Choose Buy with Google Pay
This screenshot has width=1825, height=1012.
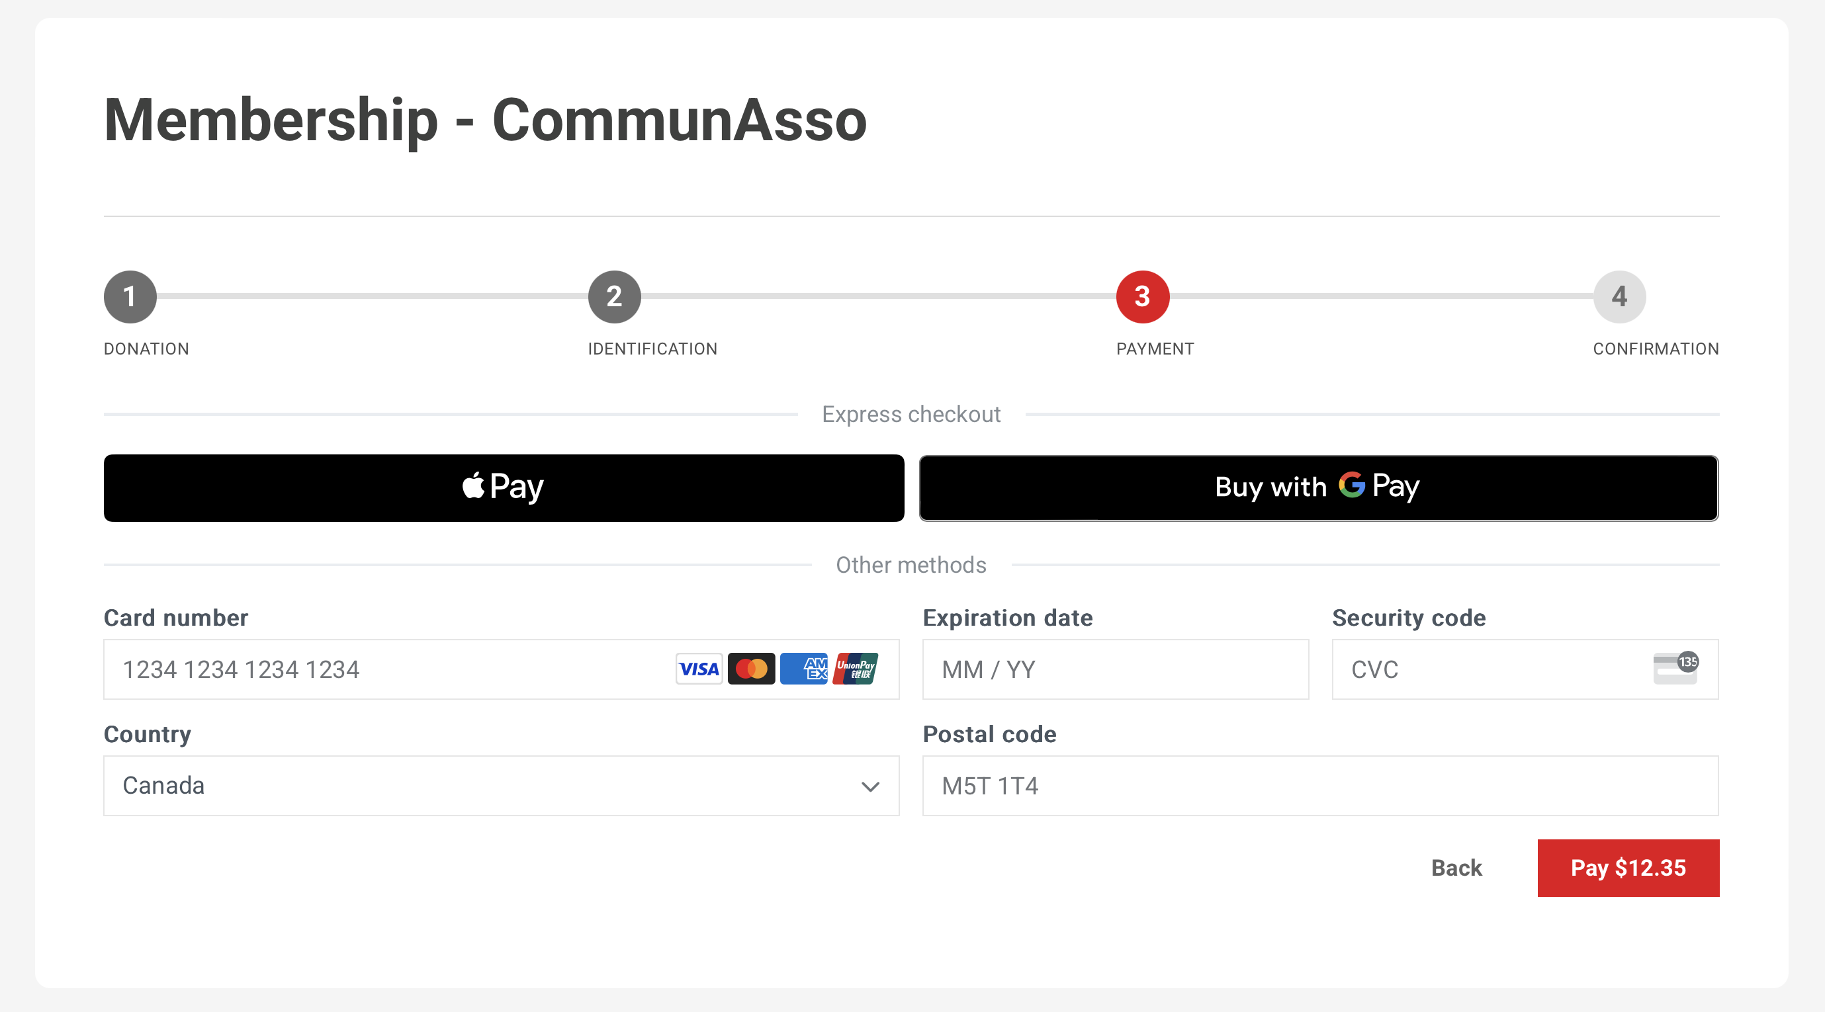(1318, 488)
